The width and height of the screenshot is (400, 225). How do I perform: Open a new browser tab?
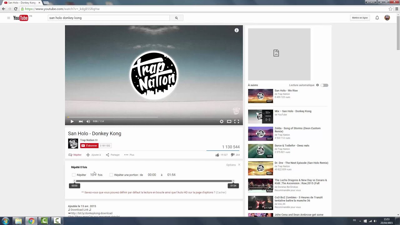pos(46,2)
